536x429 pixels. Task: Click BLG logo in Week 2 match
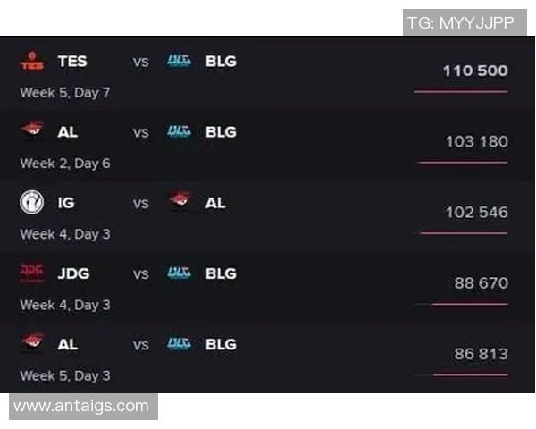coord(180,131)
